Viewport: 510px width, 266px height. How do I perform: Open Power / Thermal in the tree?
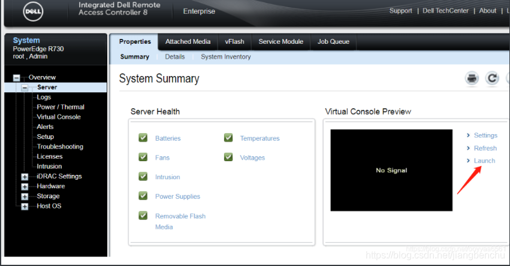coord(61,107)
